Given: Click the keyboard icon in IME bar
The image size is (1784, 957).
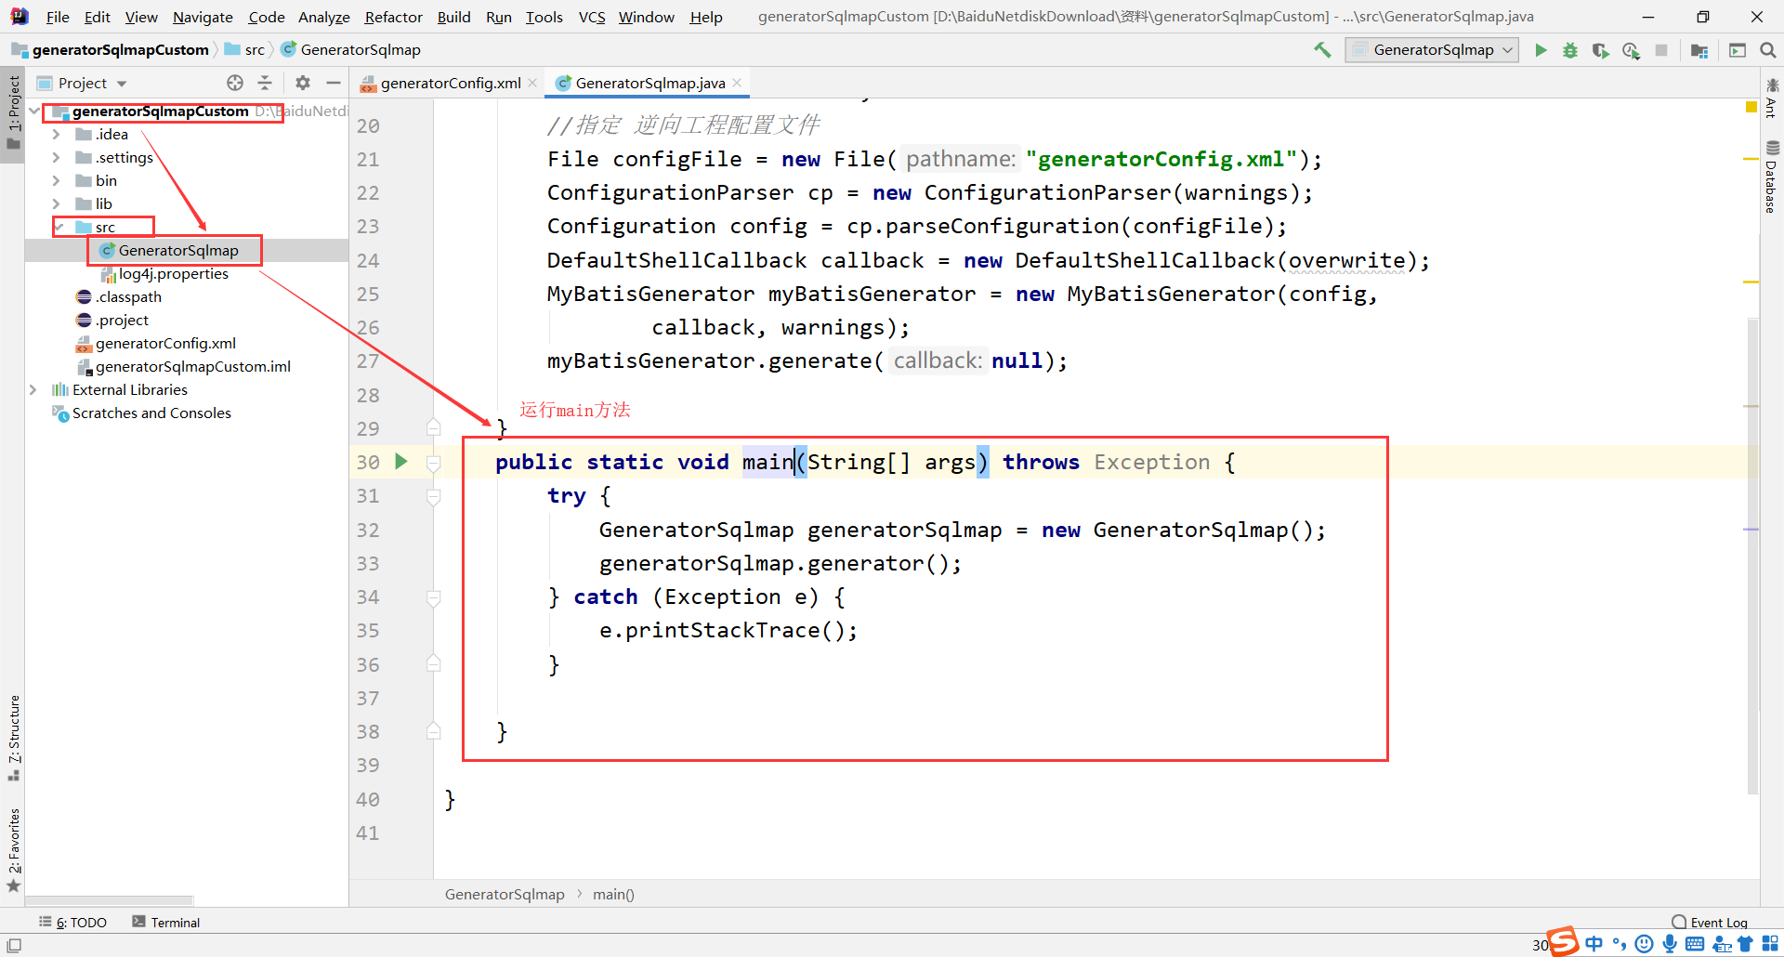Looking at the screenshot, I should tap(1695, 944).
